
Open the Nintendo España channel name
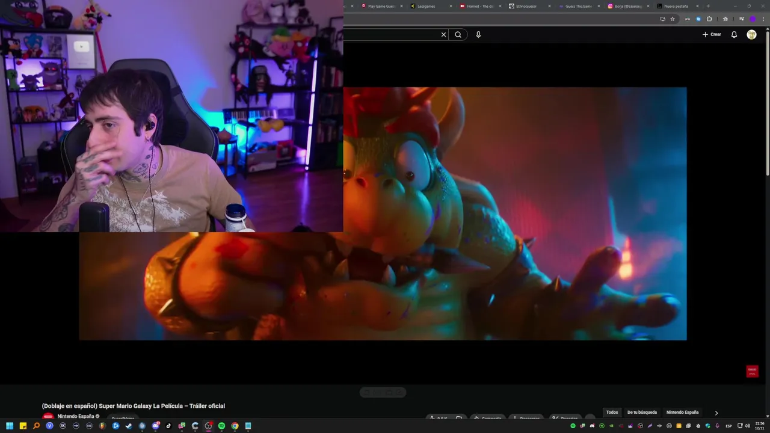click(75, 416)
